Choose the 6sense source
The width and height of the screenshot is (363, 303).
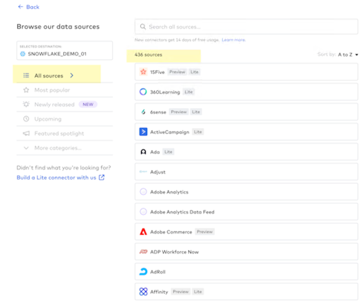pos(246,112)
